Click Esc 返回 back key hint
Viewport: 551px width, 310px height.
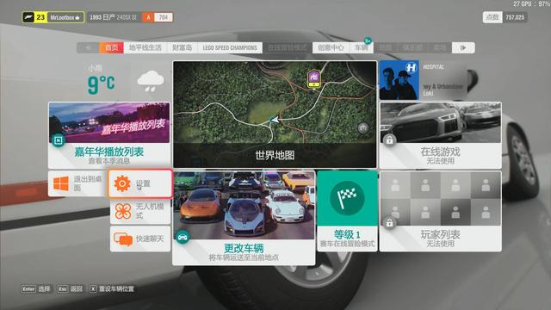coord(70,289)
